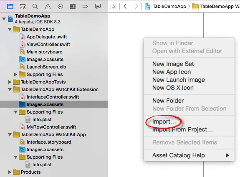Click the Products folder icon
This screenshot has width=240, height=177.
(16, 172)
